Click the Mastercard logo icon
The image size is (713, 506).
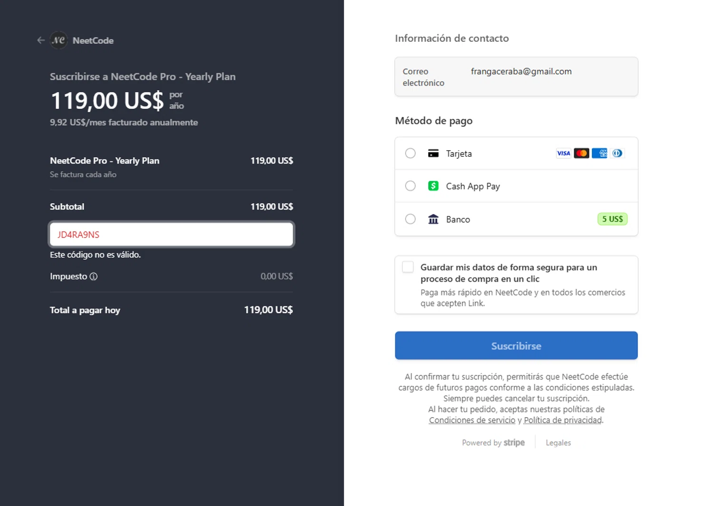point(581,153)
